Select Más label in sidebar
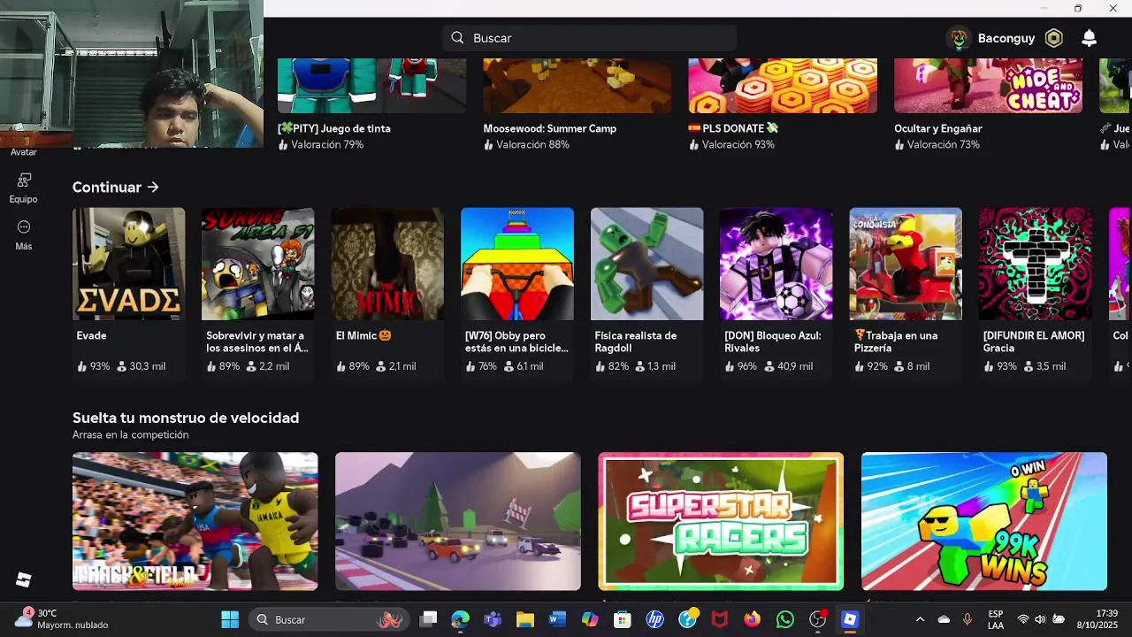This screenshot has width=1132, height=637. 24,246
